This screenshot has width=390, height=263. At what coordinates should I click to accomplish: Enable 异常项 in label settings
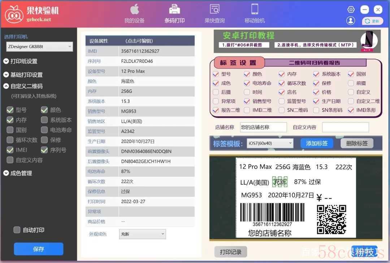click(216, 101)
